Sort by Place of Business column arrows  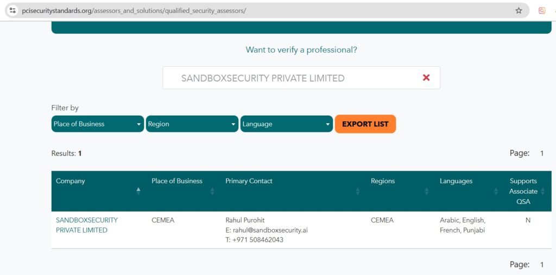[212, 191]
